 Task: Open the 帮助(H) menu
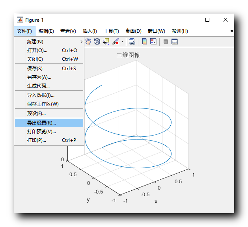pos(180,31)
